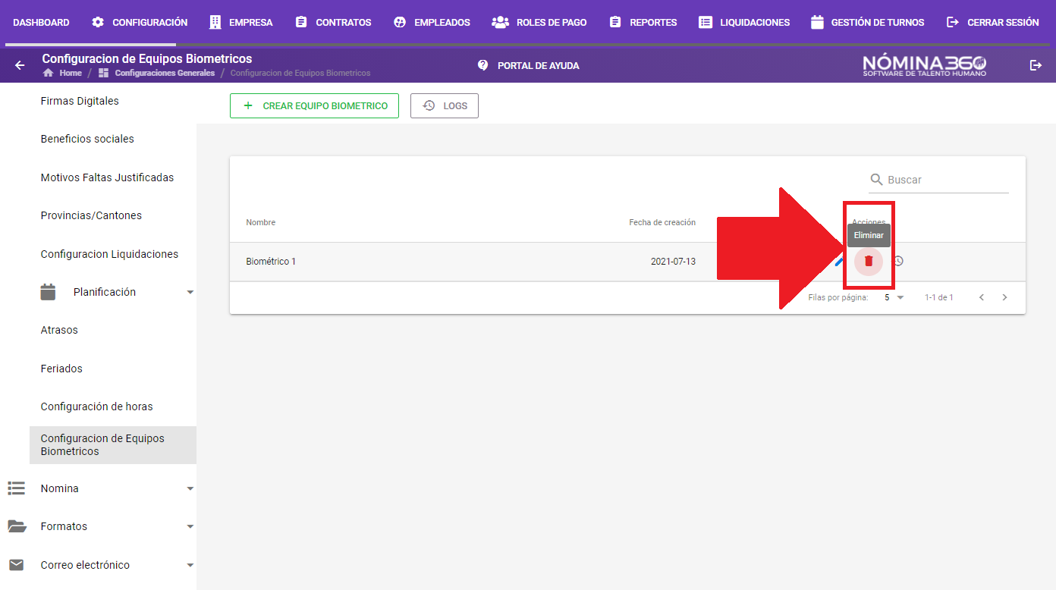Click the search magnifier icon
Viewport: 1056px width, 590px height.
point(876,180)
